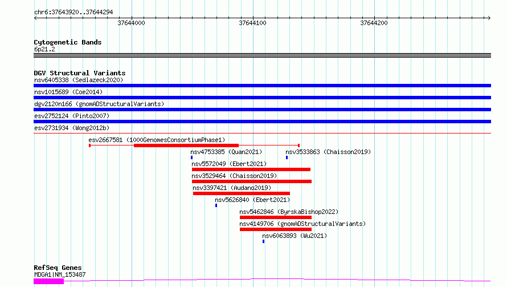Click the RefSeq Genes track title
This screenshot has height=287, width=507.
[x=58, y=268]
